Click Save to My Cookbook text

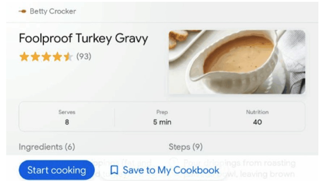[171, 170]
